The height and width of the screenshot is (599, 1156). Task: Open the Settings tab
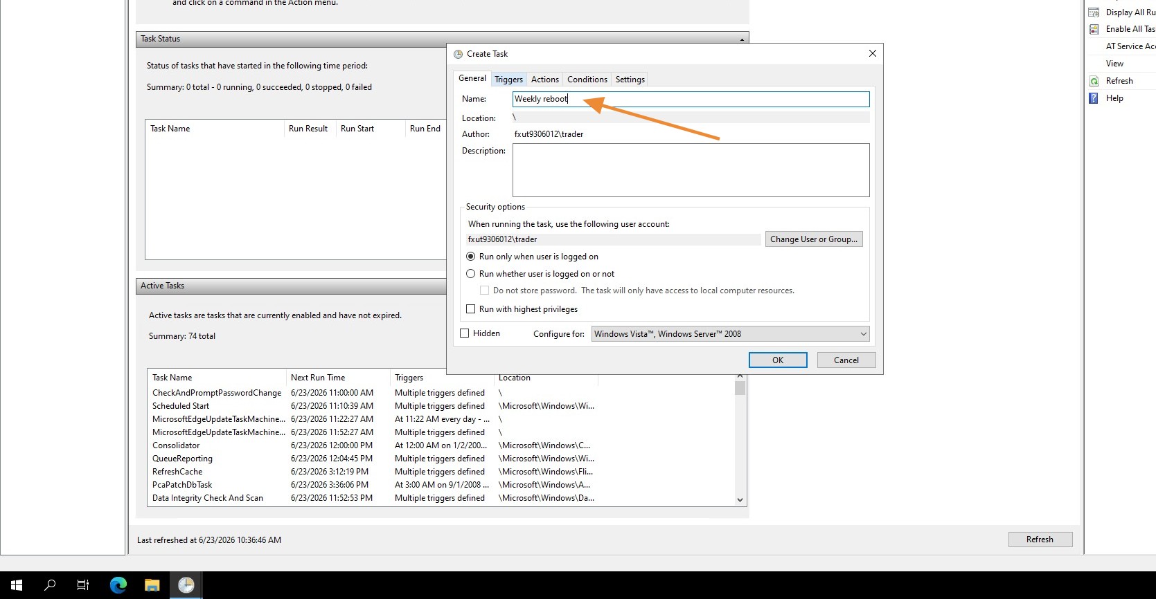click(x=630, y=80)
